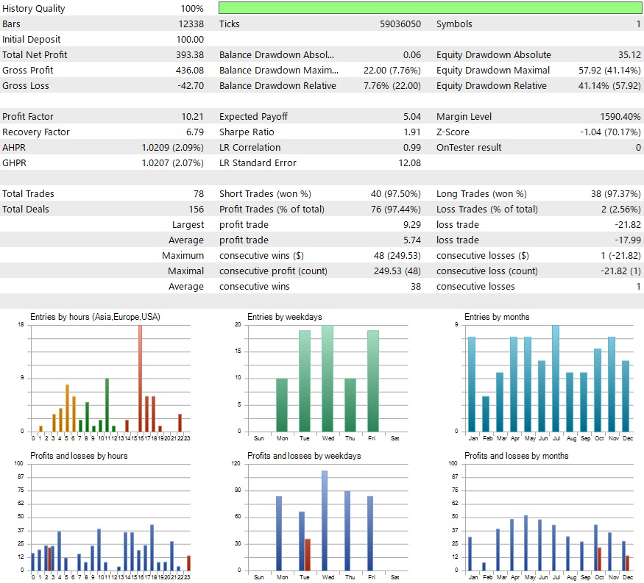Click the Equity Drawdown Maximal label
Screen dimensions: 644x583
(x=492, y=71)
